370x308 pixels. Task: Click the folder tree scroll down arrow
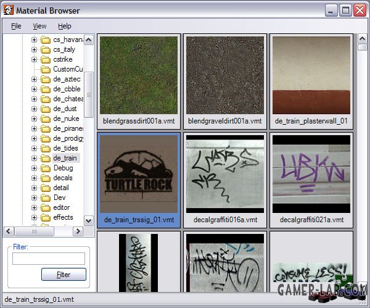pyautogui.click(x=89, y=221)
